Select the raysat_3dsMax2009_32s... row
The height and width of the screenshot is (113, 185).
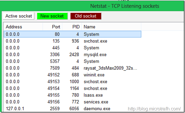click(72, 68)
